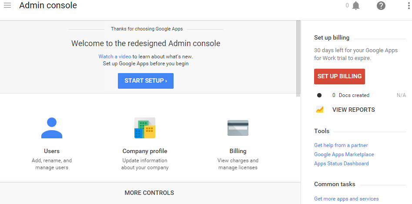412x204 pixels.
Task: Expand the MORE CONTROLS bar
Action: 149,193
